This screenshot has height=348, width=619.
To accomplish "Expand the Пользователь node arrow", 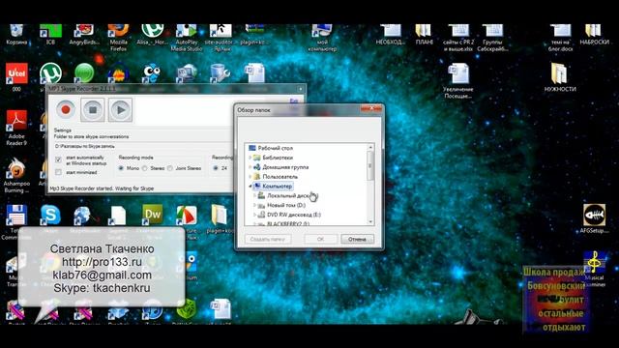I will [250, 176].
